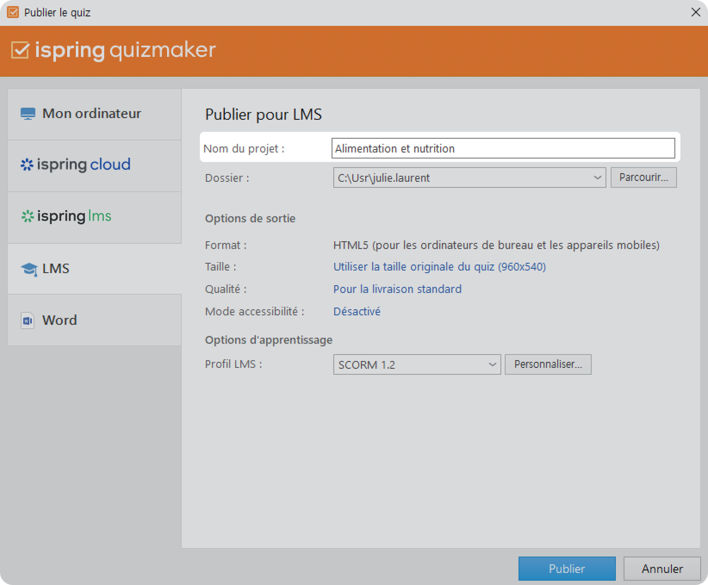
Task: Click the QuizMaker checkbox logo in banner
Action: [20, 50]
